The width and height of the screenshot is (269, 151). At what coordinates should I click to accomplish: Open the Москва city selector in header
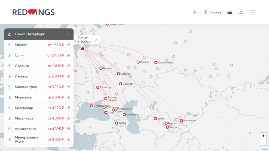[x=215, y=12]
